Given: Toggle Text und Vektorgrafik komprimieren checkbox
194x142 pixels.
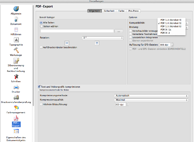Looking at the screenshot, I should (39, 87).
